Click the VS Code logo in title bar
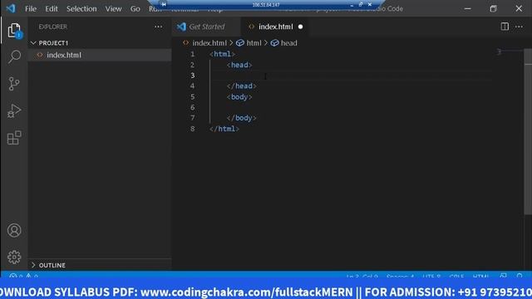The image size is (532, 299). tap(11, 8)
